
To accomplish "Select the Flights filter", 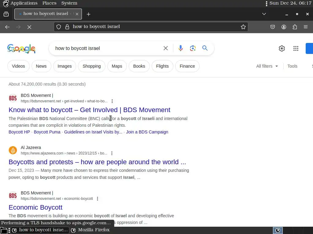I will click(162, 66).
